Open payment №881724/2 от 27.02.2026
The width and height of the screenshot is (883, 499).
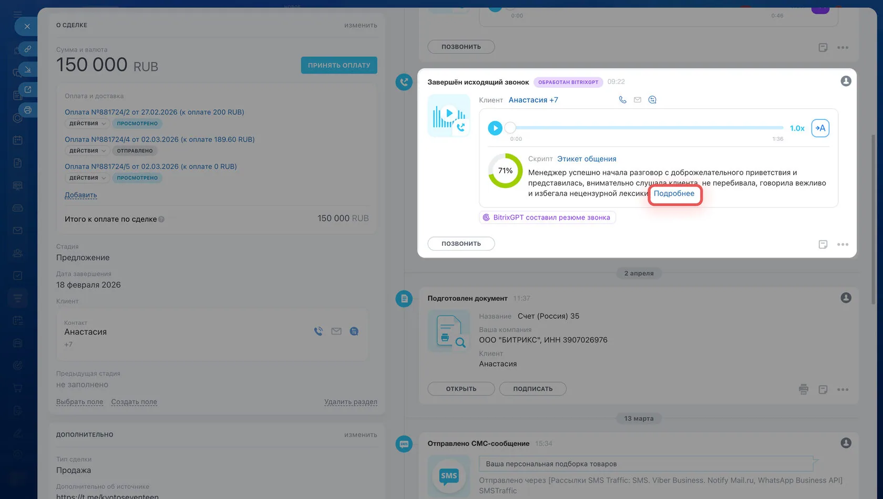(155, 112)
